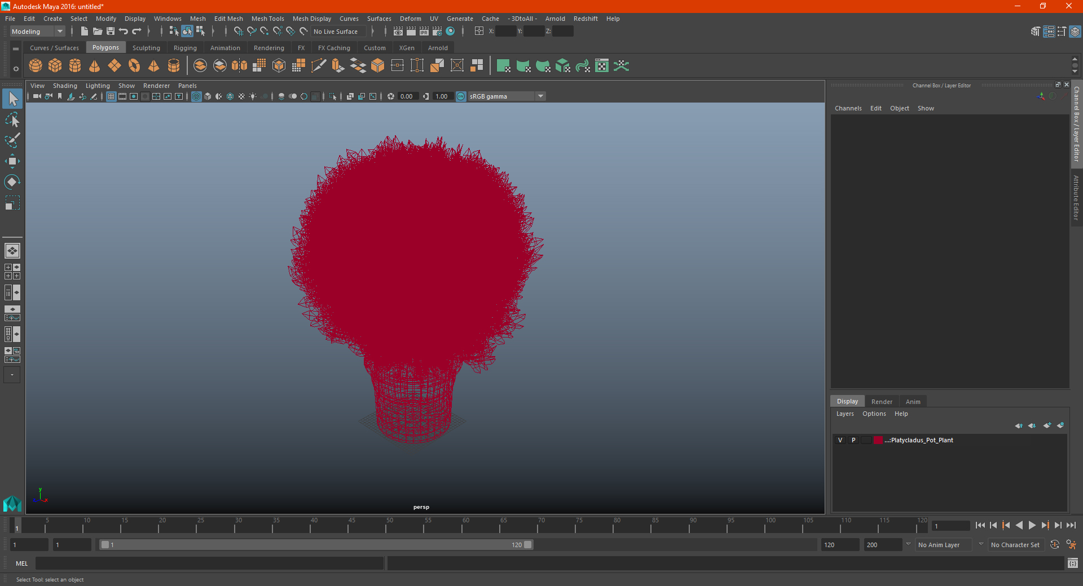Open the Mesh Tools menu
This screenshot has height=586, width=1083.
[267, 19]
